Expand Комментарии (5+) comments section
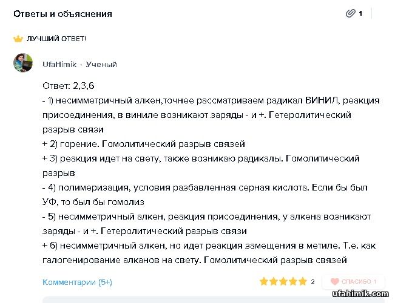Viewport: 395px width, 303px height. point(77,282)
